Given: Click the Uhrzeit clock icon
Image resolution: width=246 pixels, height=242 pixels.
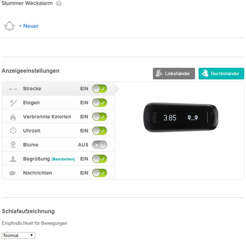Looking at the screenshot, I should click(13, 131).
